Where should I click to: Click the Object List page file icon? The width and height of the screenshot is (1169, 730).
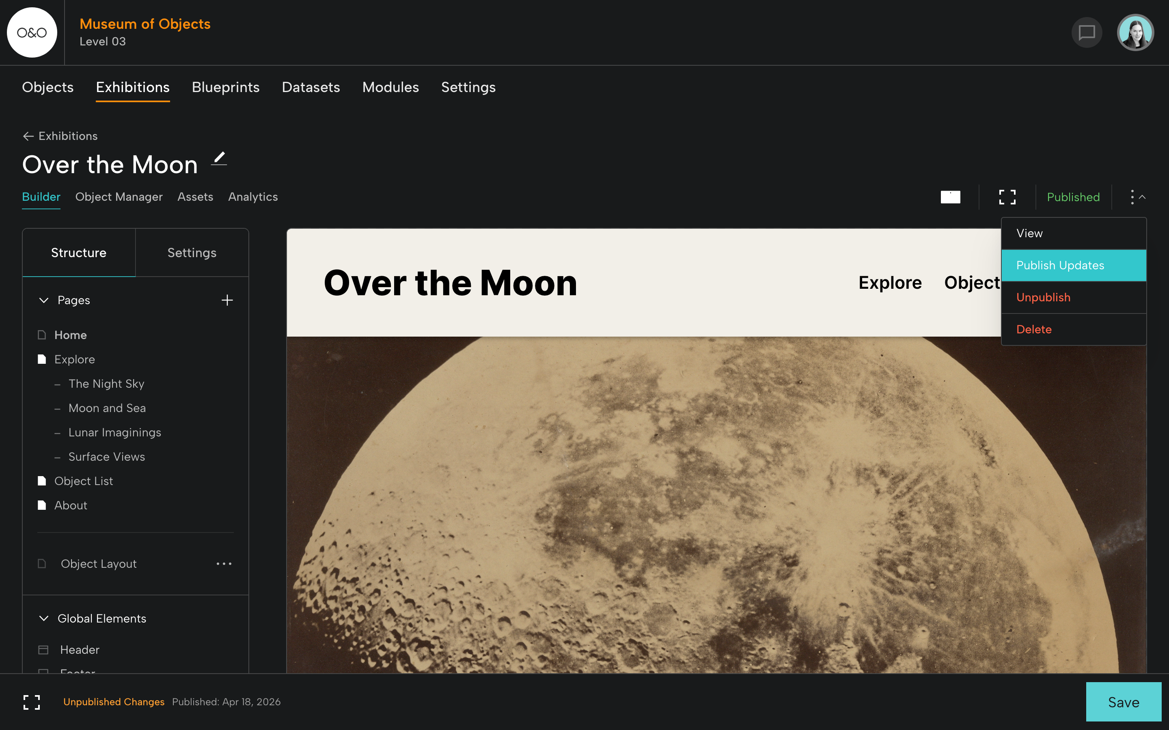click(x=42, y=481)
